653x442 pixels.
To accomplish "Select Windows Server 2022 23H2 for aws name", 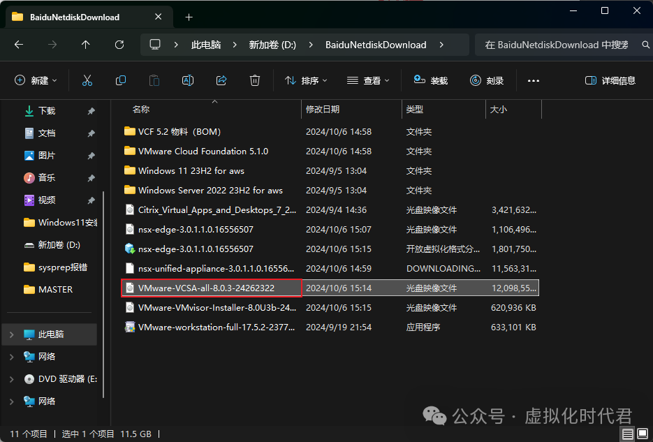I will coord(210,190).
